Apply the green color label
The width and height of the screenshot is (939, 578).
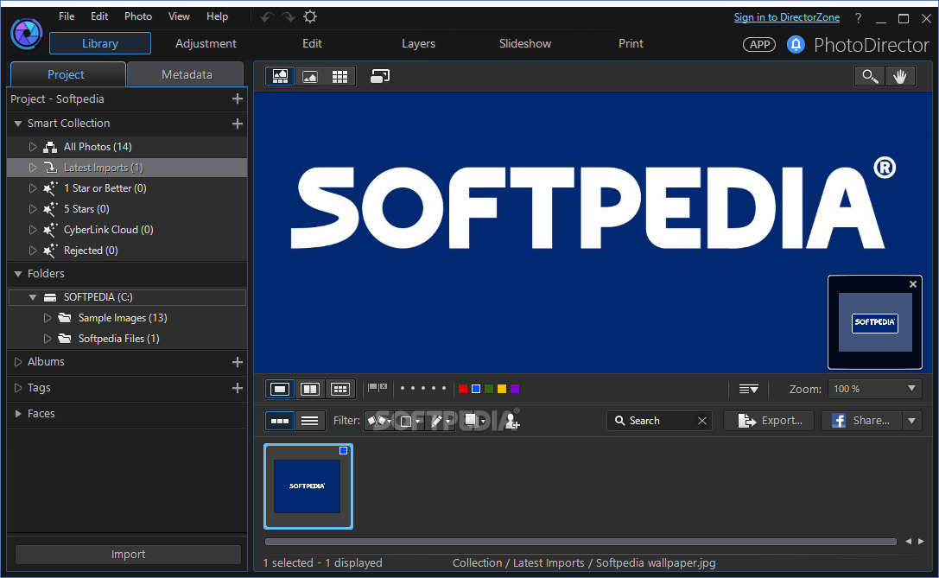(489, 389)
